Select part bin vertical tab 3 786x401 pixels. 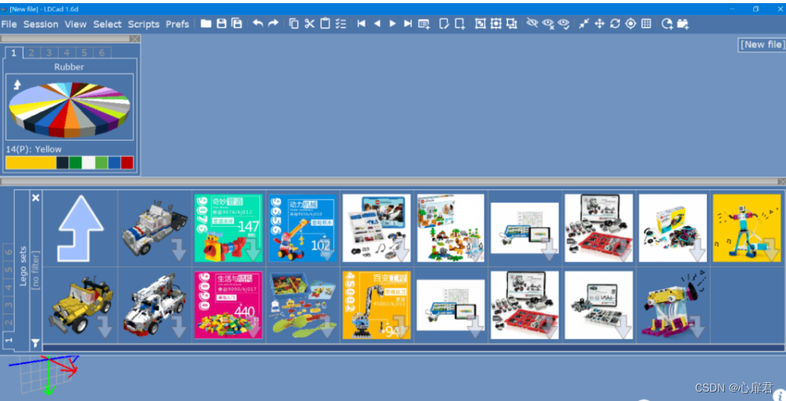click(x=8, y=304)
